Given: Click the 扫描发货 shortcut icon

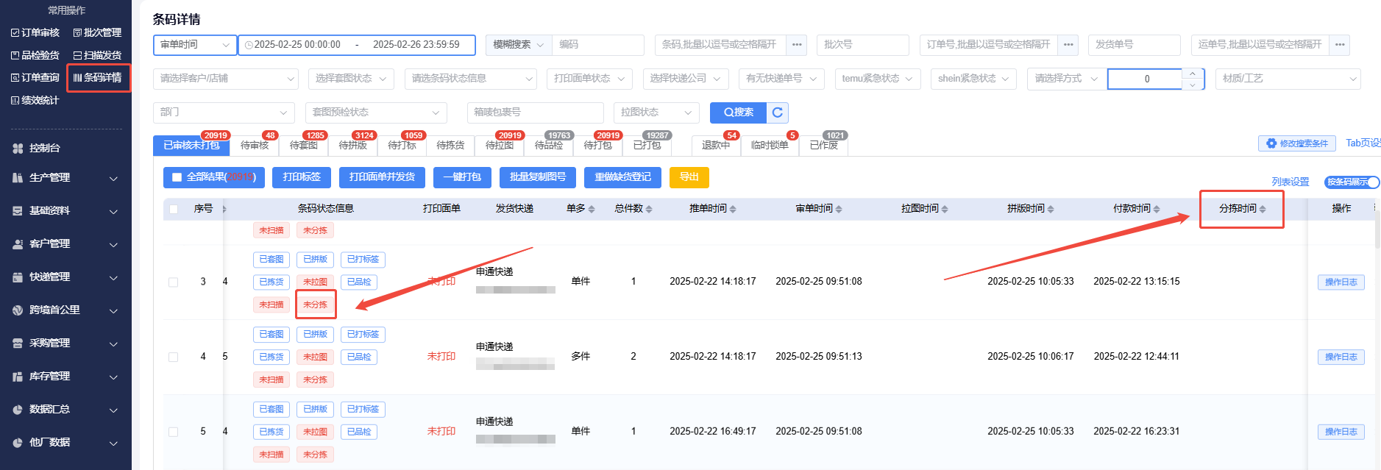Looking at the screenshot, I should point(77,56).
